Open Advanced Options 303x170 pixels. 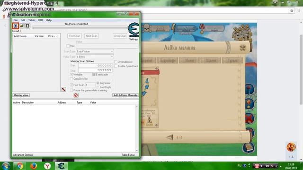pyautogui.click(x=23, y=155)
